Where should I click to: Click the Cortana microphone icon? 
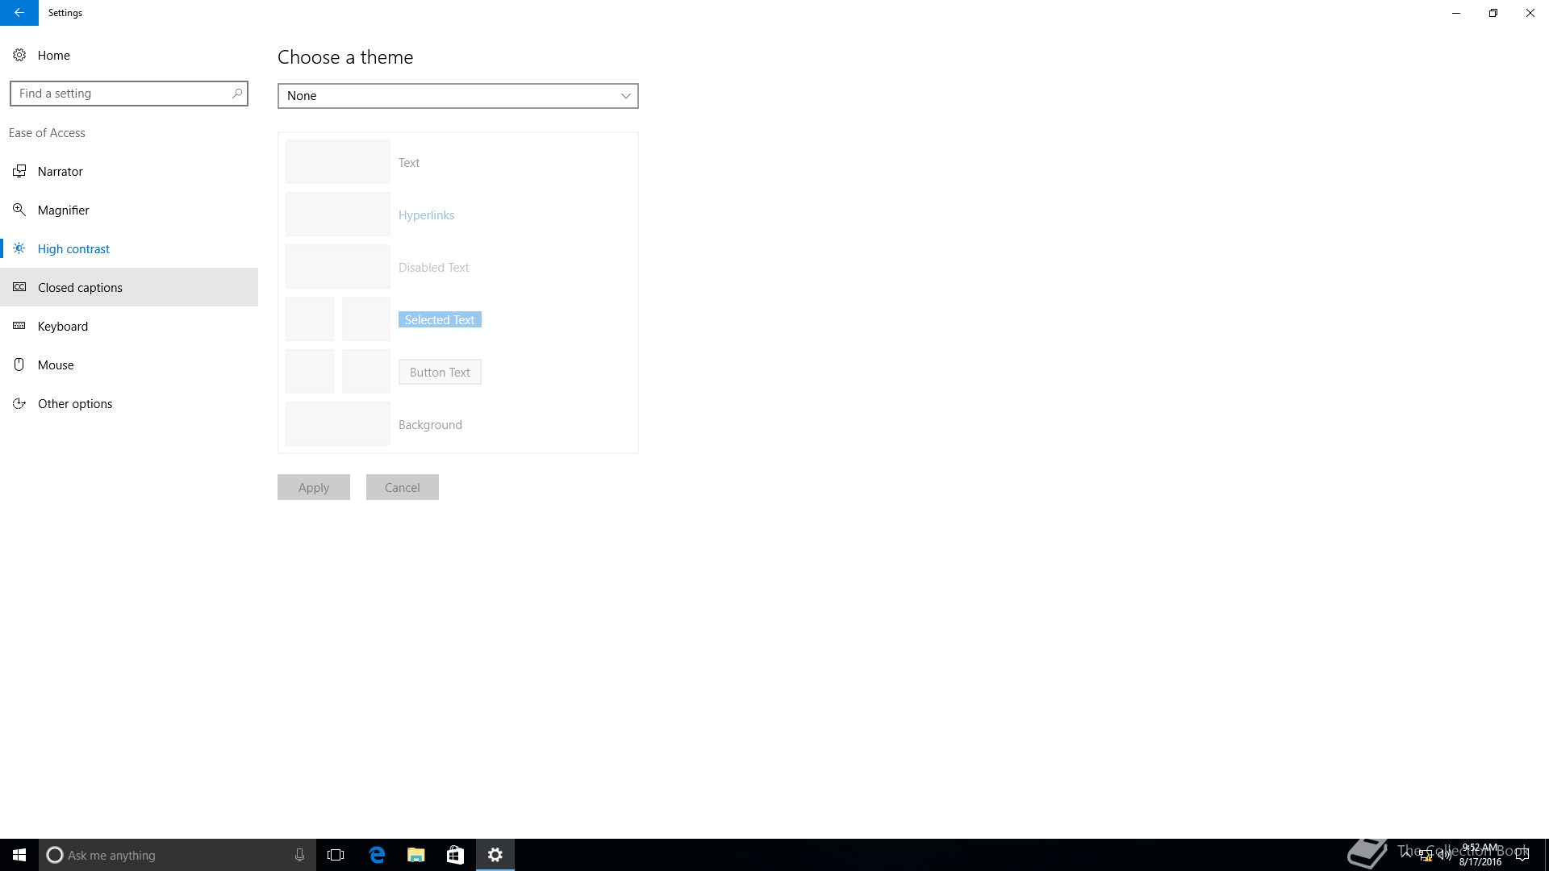tap(299, 855)
